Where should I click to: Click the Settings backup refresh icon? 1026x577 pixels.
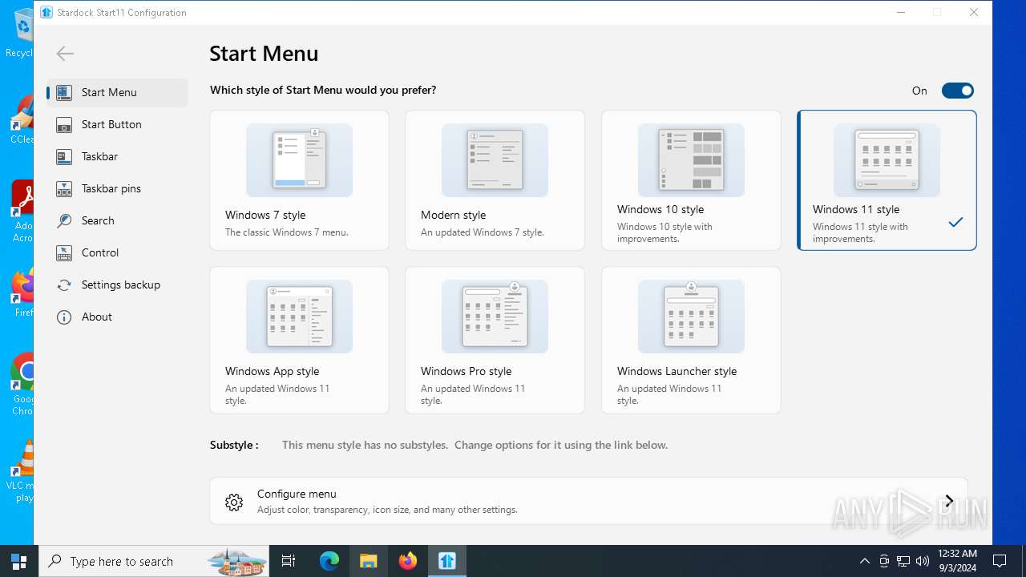click(x=64, y=284)
